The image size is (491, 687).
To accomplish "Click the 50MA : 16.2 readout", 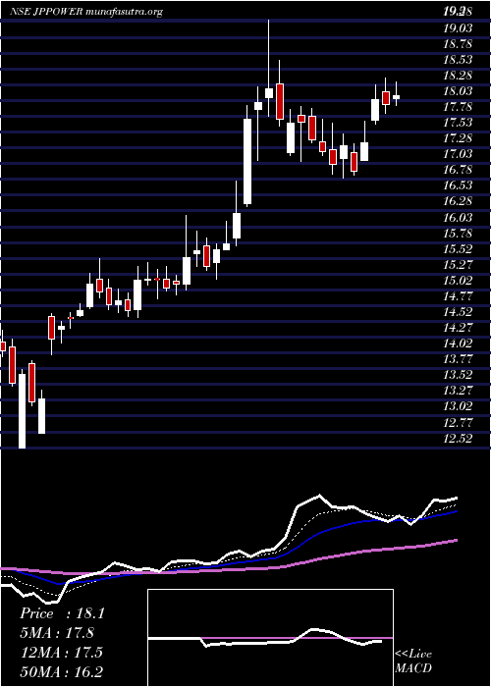I will [62, 672].
